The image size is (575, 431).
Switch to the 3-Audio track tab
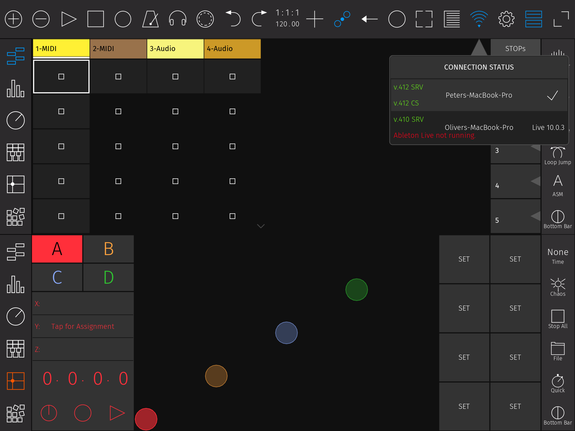click(175, 48)
